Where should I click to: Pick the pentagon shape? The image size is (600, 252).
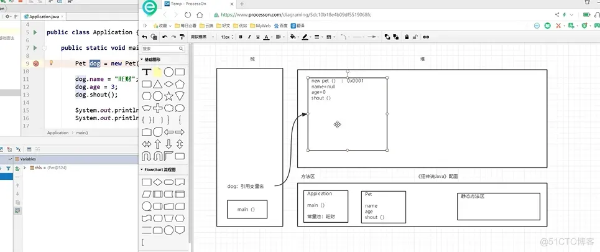(180, 84)
